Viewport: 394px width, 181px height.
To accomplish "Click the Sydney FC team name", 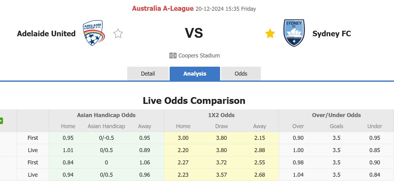I will tap(332, 34).
